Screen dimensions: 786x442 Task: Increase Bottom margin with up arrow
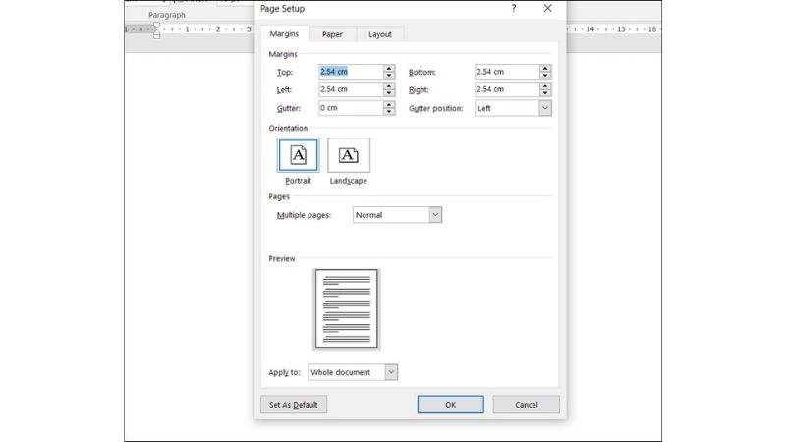coord(545,68)
